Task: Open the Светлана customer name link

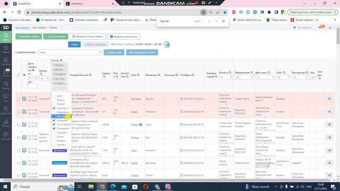Action: click(x=136, y=99)
